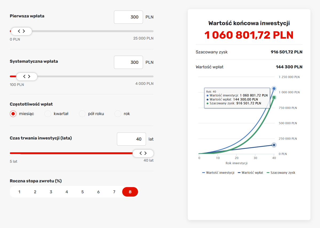Viewport: 320px width, 228px height.
Task: Click the Systematyczna wpłata slider handle
Action: pos(27,77)
